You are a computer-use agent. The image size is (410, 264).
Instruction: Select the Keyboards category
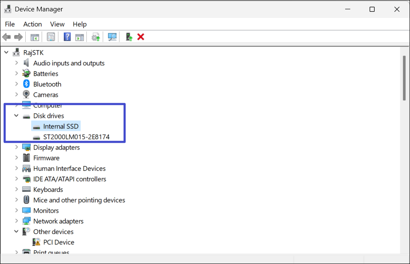[x=48, y=189]
